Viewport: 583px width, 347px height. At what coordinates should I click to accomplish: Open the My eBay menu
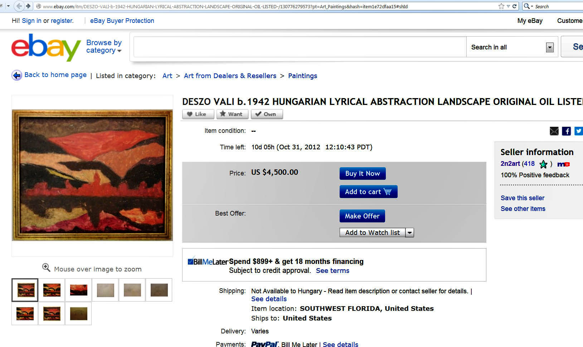[530, 21]
